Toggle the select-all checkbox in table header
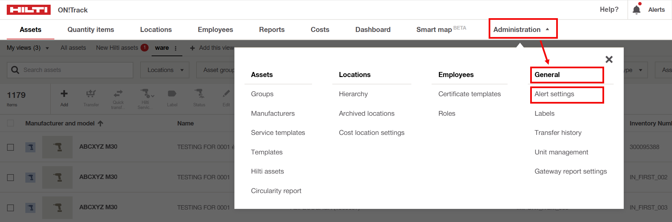This screenshot has height=222, width=672. pos(10,123)
